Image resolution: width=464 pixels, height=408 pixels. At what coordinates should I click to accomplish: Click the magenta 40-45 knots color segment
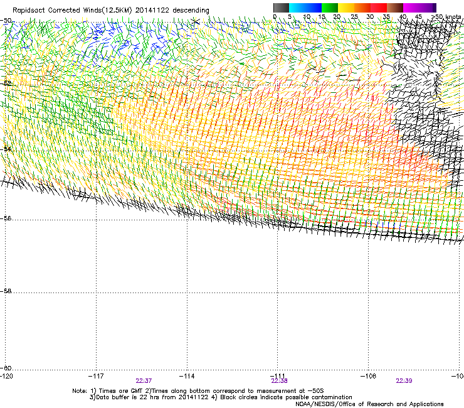[x=411, y=8]
